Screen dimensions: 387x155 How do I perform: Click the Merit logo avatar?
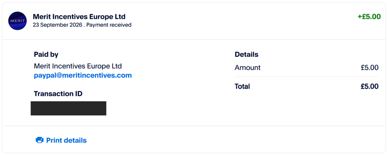click(x=17, y=21)
